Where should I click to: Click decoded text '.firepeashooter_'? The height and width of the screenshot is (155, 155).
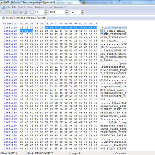click(113, 67)
